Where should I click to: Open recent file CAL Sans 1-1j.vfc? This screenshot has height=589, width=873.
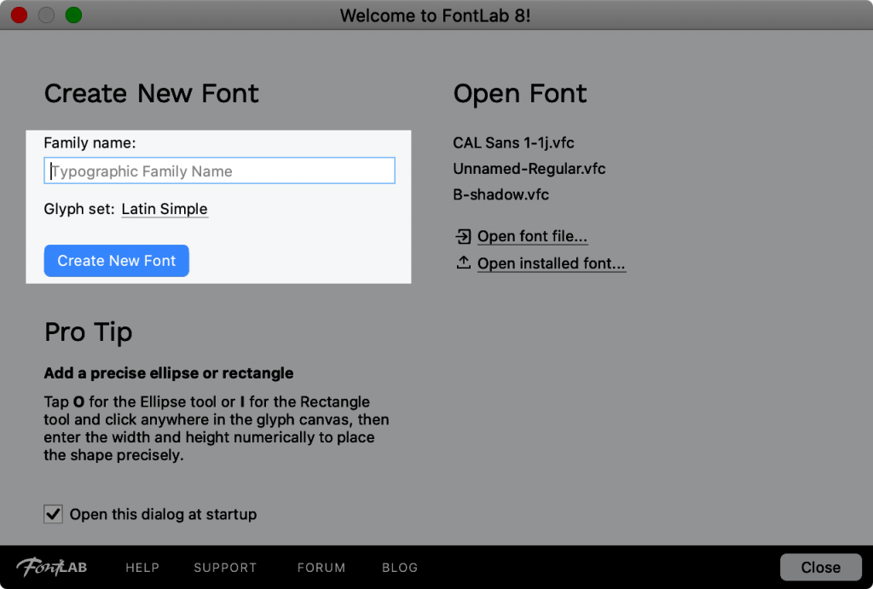[513, 142]
